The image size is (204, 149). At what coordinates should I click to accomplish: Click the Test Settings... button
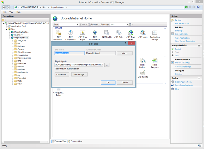click(x=79, y=74)
